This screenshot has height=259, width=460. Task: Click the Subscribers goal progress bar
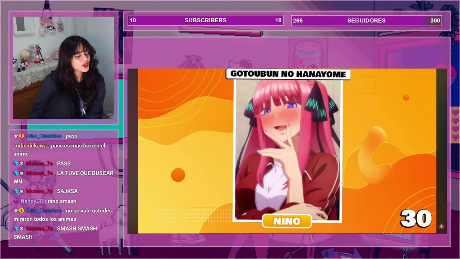pyautogui.click(x=206, y=21)
